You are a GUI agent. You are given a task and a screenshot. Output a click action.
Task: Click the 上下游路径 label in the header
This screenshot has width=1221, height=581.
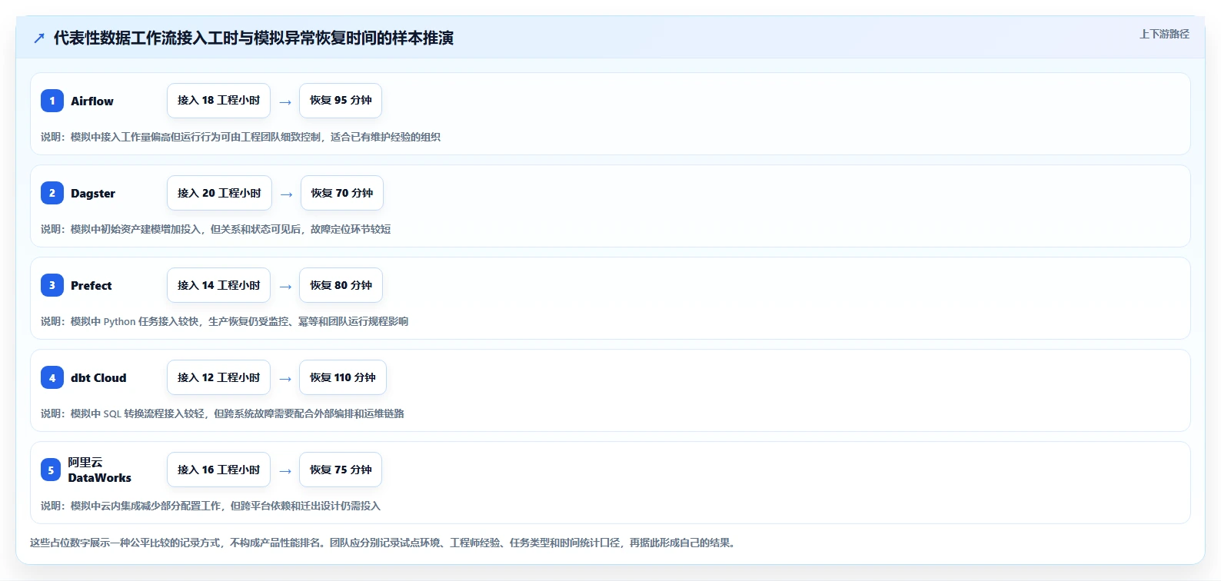[x=1164, y=34]
